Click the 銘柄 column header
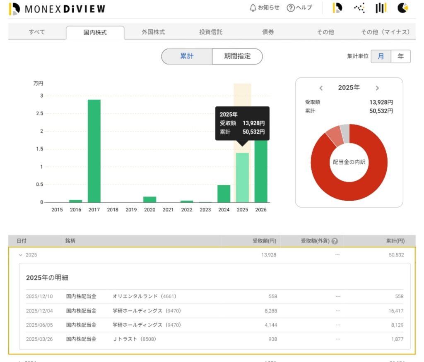The height and width of the screenshot is (362, 424). (x=70, y=241)
